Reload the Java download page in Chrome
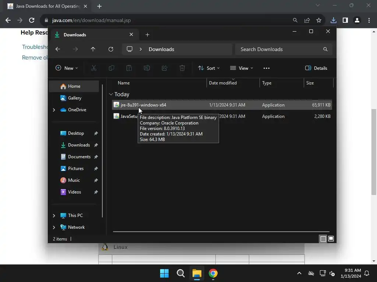The image size is (377, 282). tap(32, 21)
